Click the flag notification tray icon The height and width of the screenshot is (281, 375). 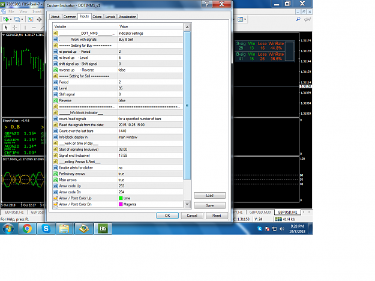click(x=268, y=229)
